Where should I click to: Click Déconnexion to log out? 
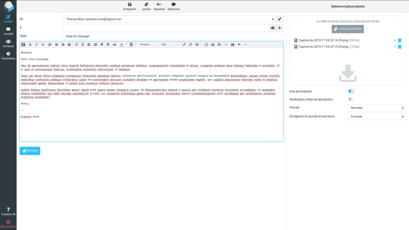(8, 224)
